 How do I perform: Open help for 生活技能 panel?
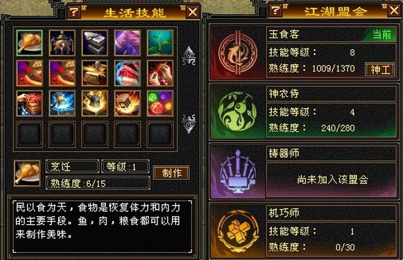pyautogui.click(x=74, y=12)
